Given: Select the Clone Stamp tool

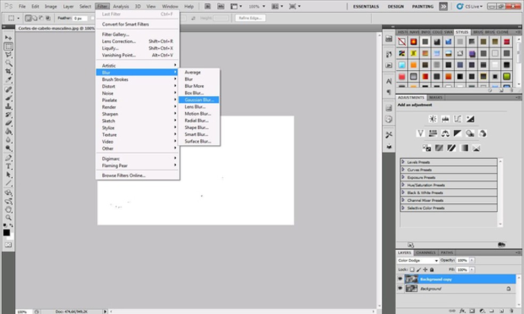Looking at the screenshot, I should (x=9, y=106).
